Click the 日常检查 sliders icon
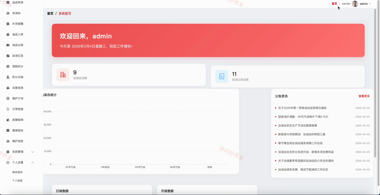Viewport: 380px width, 195px height. 8,109
